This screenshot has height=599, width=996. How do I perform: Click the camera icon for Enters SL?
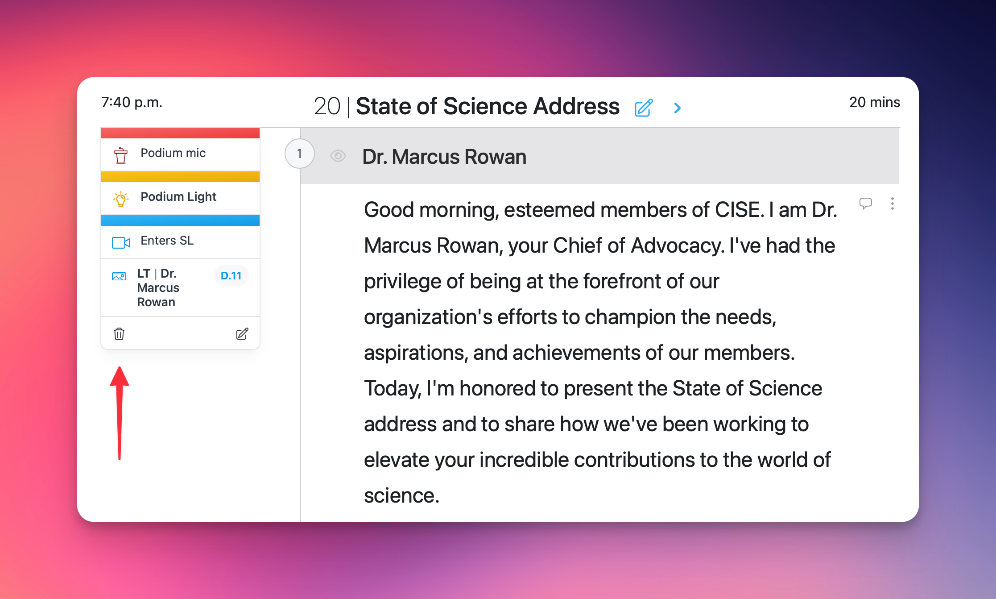120,242
